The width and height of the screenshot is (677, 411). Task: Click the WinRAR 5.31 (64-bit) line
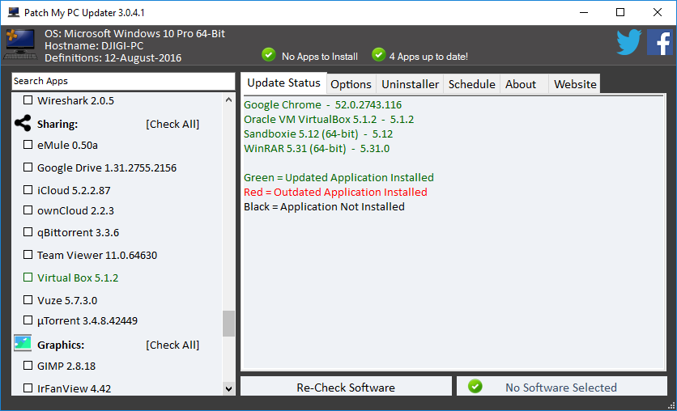click(x=317, y=149)
